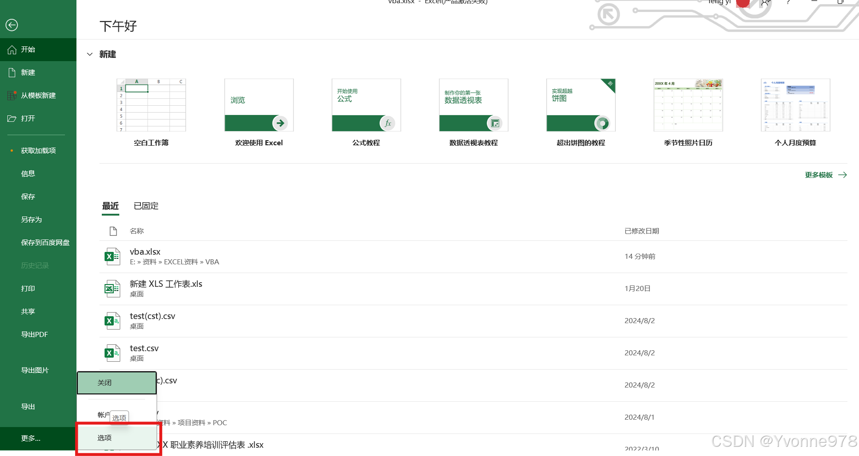Viewport: 859px width, 456px height.
Task: Click the Excel icon of vba.xlsx
Action: coord(112,256)
